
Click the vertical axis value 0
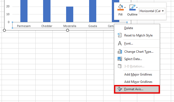9,22
